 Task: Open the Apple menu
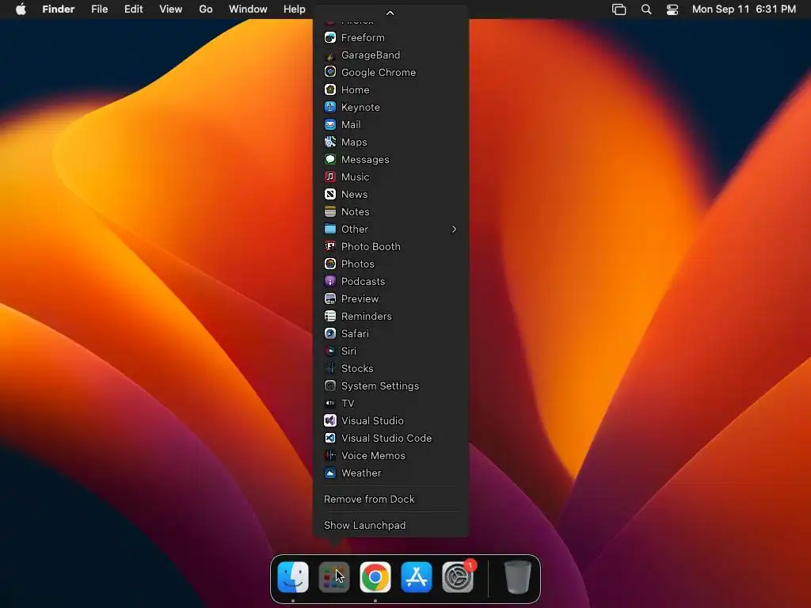point(21,9)
